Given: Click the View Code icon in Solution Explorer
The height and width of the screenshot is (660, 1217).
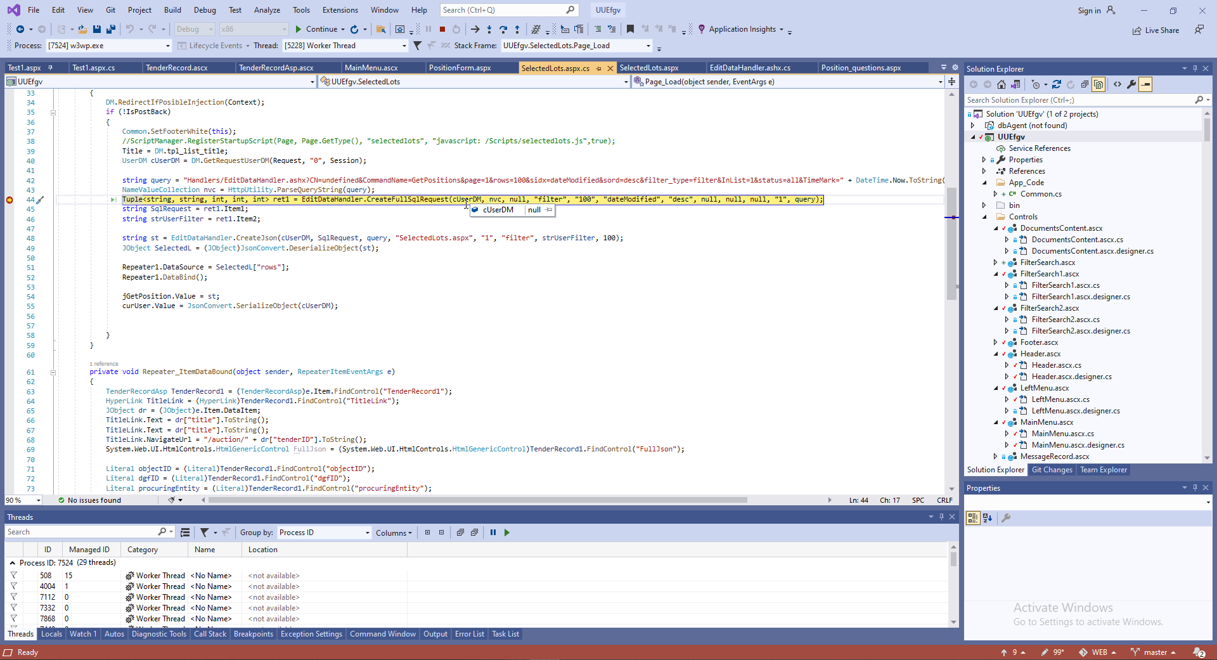Looking at the screenshot, I should 1117,84.
